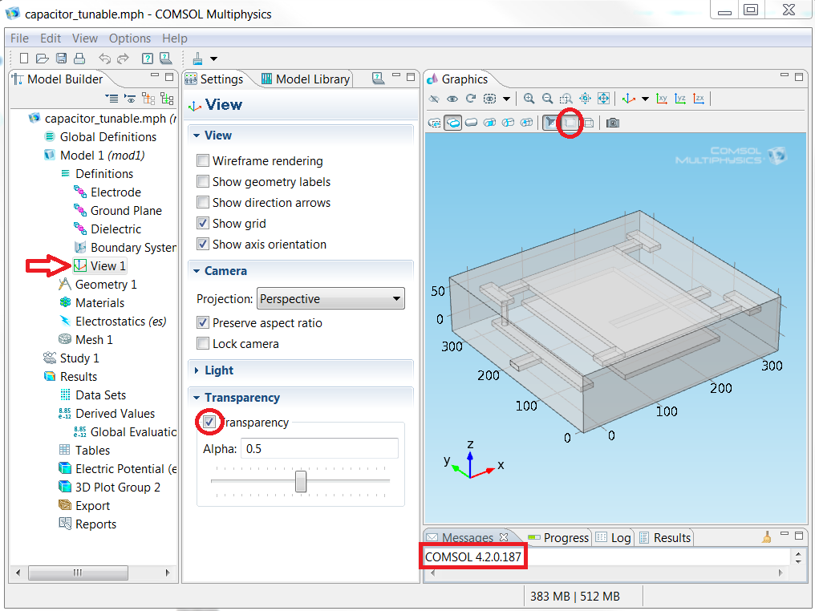Viewport: 815px width, 611px height.
Task: Switch to the XY view icon
Action: coord(662,99)
